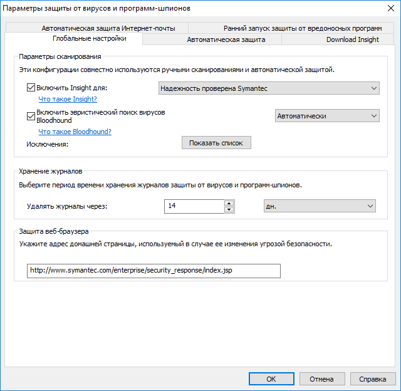401x391 pixels.
Task: Click the 'Показать список' exclusions button
Action: click(x=216, y=143)
